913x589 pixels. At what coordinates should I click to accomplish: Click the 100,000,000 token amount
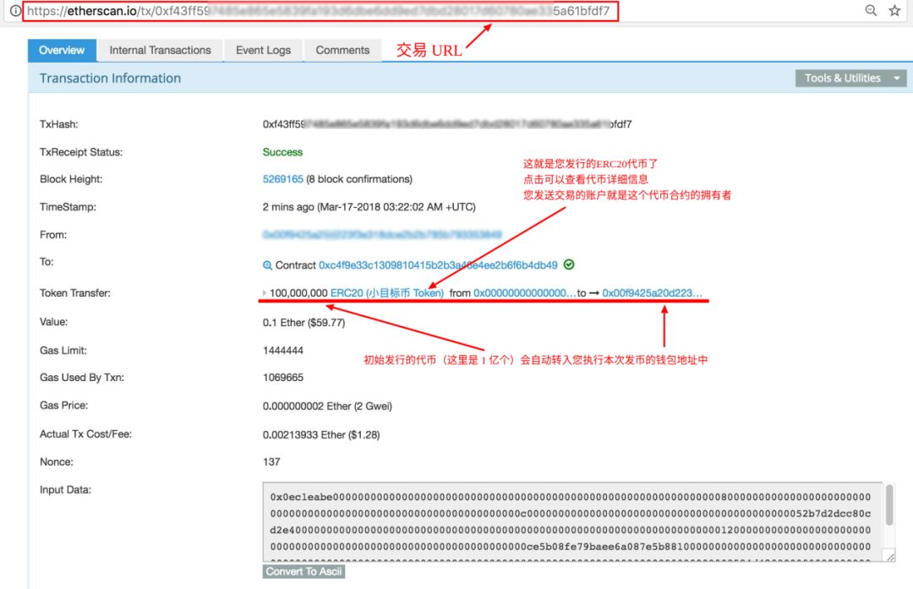298,293
